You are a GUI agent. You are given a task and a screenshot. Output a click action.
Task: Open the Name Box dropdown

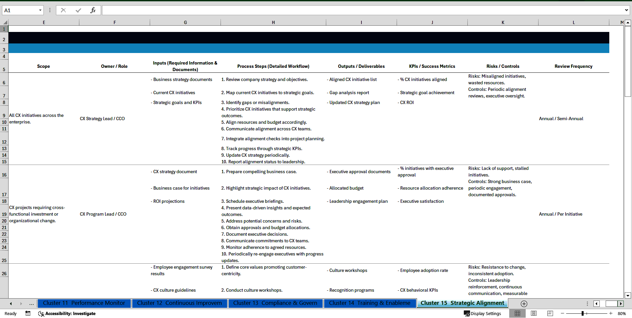(40, 10)
